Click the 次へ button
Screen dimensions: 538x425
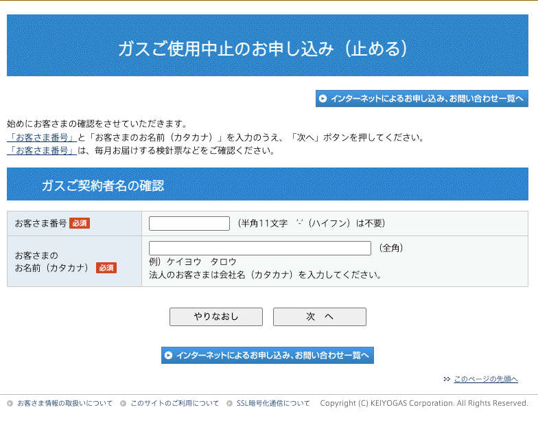click(x=320, y=317)
